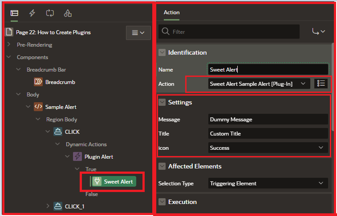Click the Sample Alert region code icon
The image size is (337, 216).
click(38, 107)
